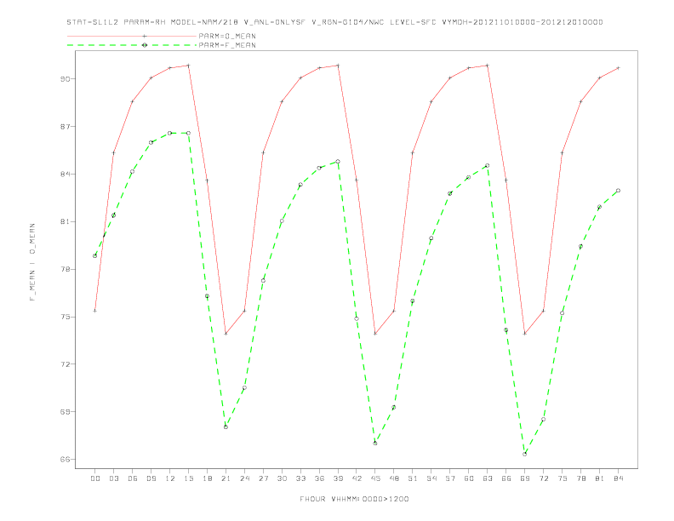Click the 12 forecast hour x-axis label
The image size is (674, 521).
pos(170,478)
